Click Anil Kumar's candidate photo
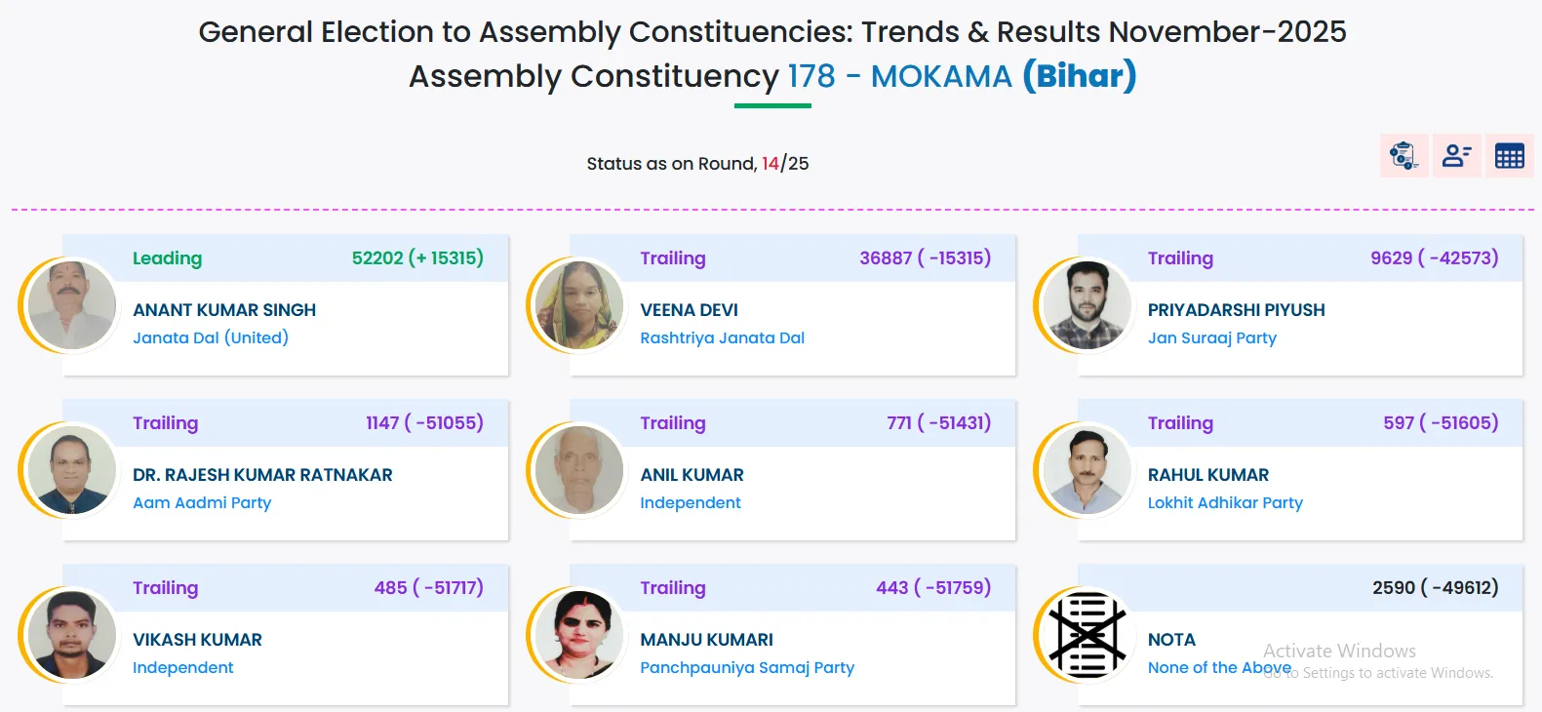Viewport: 1542px width, 712px height. (x=579, y=470)
